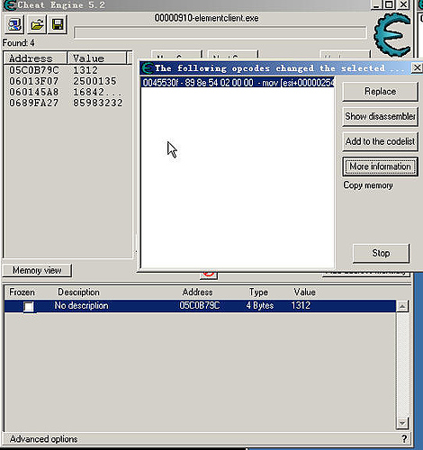This screenshot has height=450, width=423.
Task: Click the Type column header in table
Action: tap(258, 292)
